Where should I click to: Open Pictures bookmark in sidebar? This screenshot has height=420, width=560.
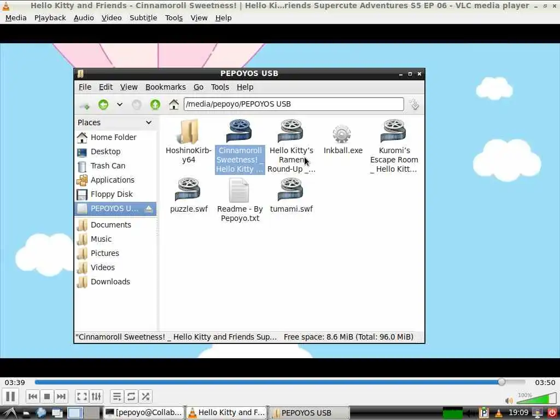coord(115,254)
